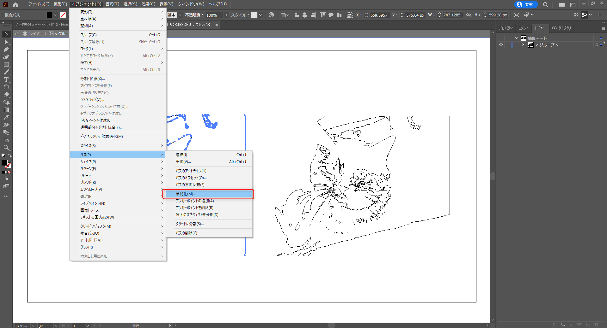Select the Type tool
Viewport: 607px width, 328px height.
6,79
